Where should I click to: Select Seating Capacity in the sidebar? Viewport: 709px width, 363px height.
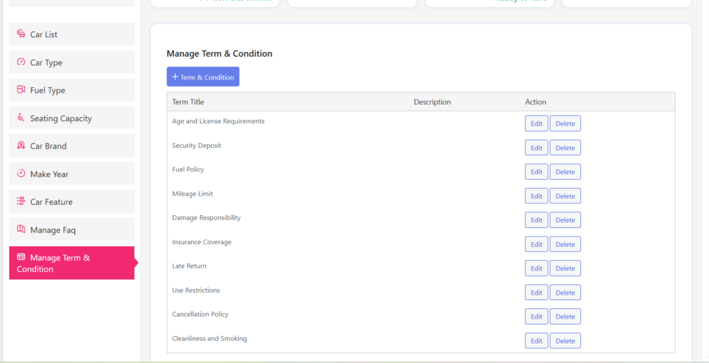[72, 118]
